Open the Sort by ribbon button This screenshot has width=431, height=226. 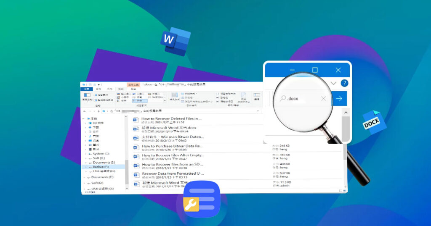pos(175,97)
